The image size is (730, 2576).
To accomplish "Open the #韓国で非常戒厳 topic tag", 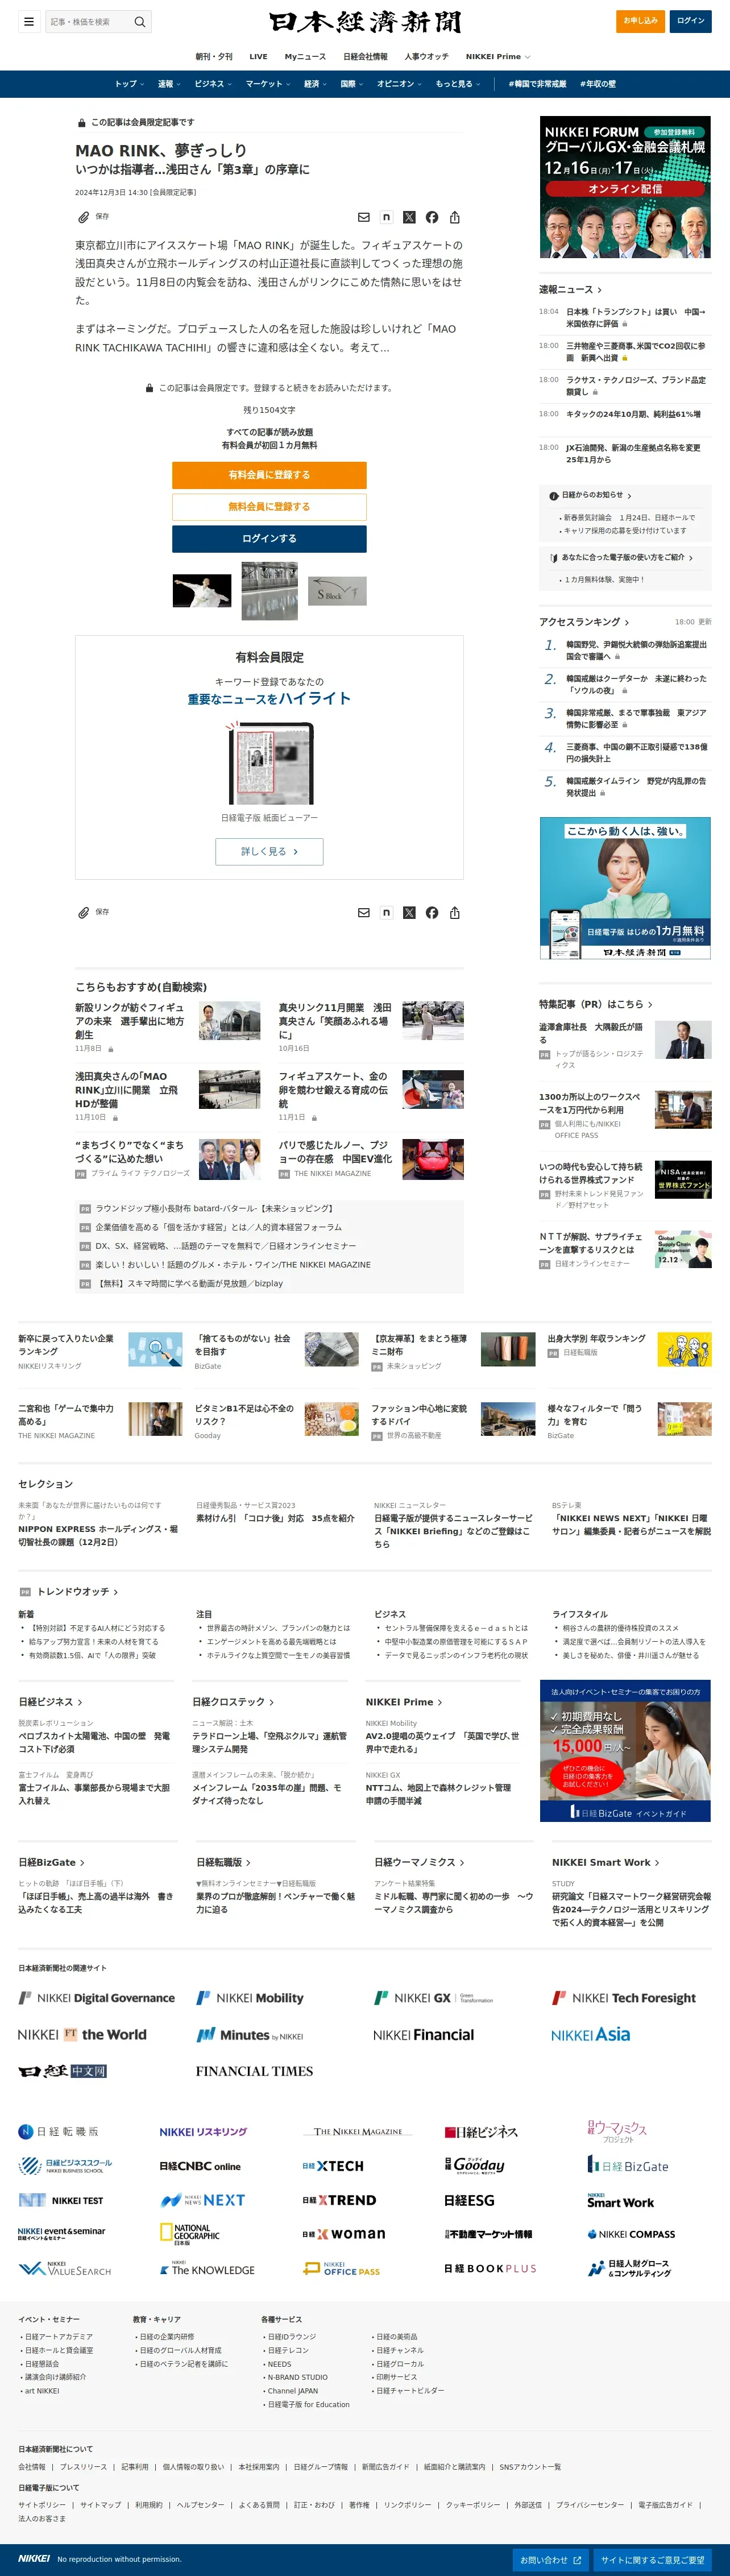I will coord(537,84).
